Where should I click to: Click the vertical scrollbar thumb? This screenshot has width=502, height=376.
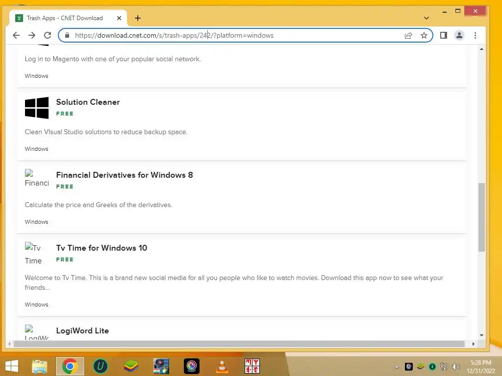click(x=481, y=217)
